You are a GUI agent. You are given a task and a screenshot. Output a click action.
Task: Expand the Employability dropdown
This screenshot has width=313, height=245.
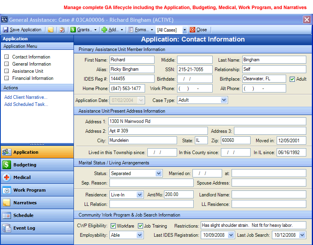click(x=140, y=235)
